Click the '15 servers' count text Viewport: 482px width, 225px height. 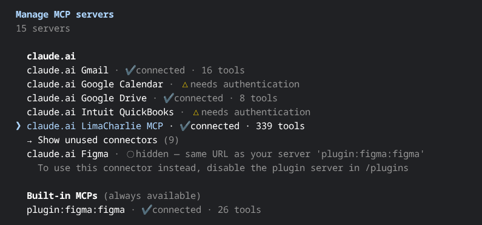click(x=43, y=29)
